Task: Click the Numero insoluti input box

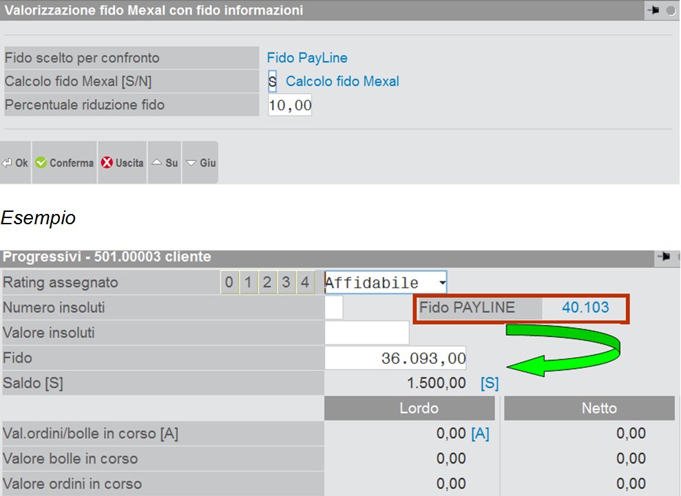Action: point(334,308)
